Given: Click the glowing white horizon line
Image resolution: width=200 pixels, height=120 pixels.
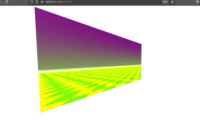Looking at the screenshot, I should (x=89, y=68).
